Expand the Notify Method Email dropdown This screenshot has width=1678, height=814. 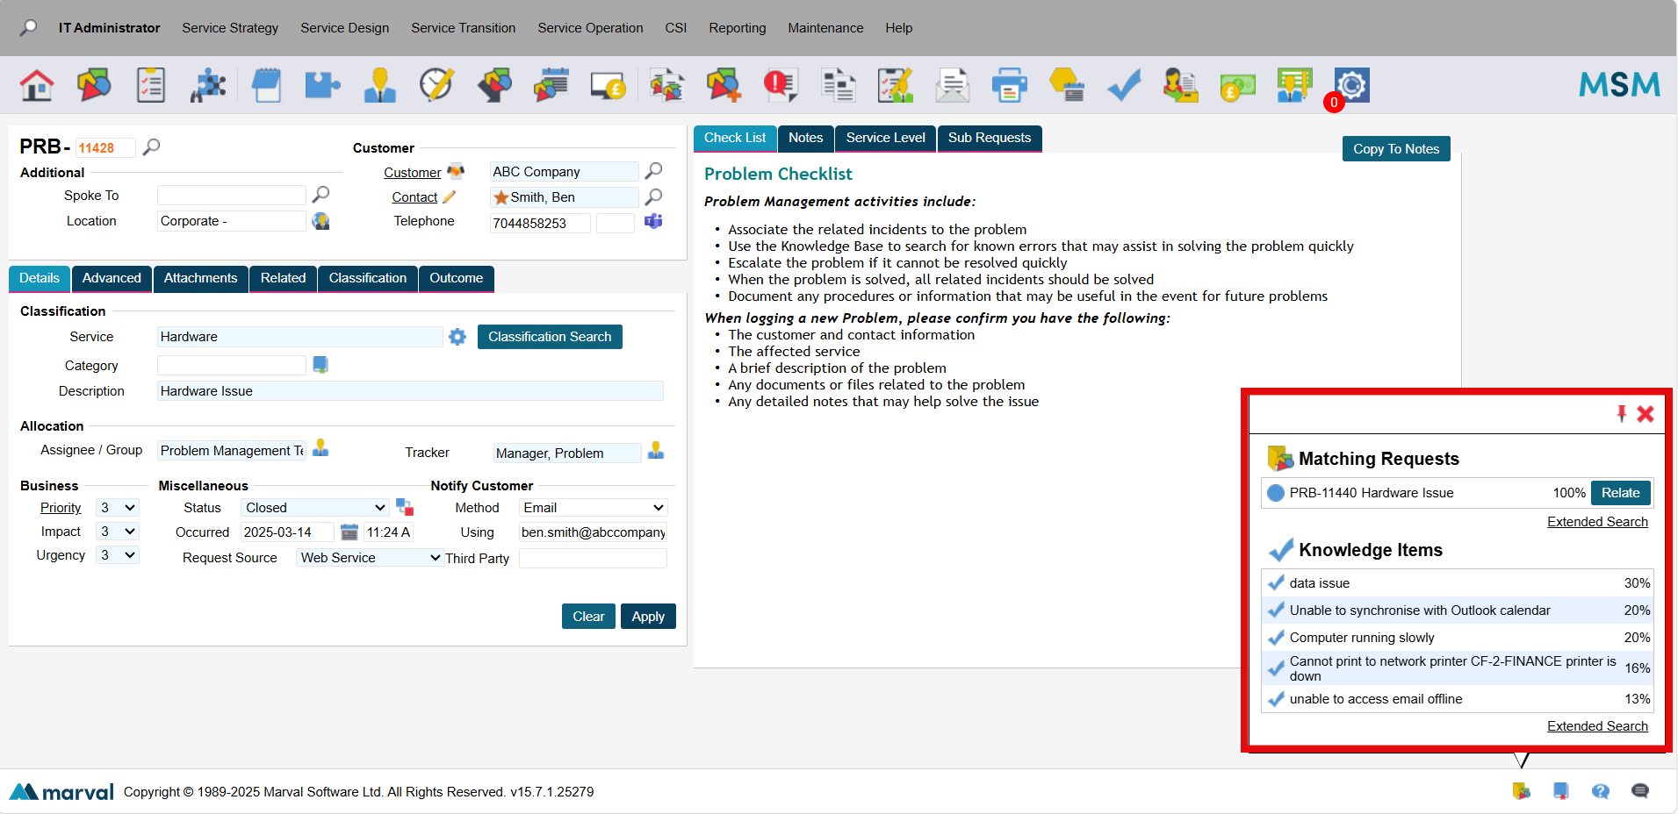click(x=593, y=508)
